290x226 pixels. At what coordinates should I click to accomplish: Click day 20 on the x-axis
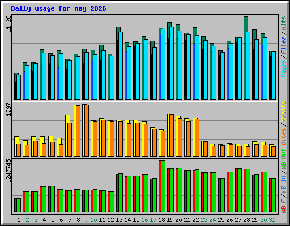click(178, 220)
